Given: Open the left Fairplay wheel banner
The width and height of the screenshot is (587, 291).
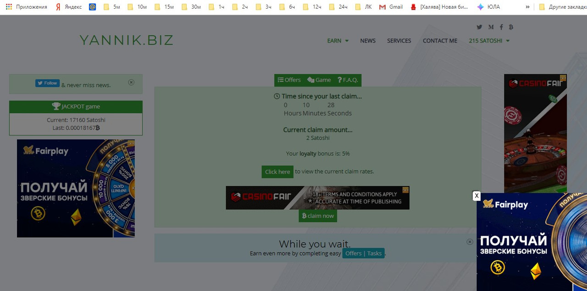Looking at the screenshot, I should pyautogui.click(x=76, y=188).
